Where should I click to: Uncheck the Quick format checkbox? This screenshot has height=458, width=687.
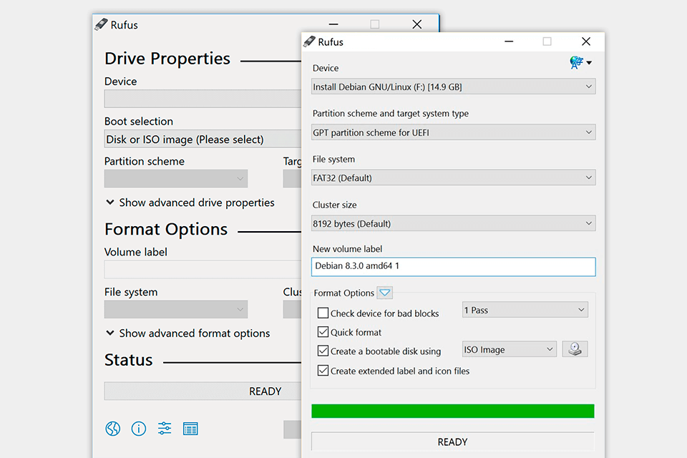[323, 332]
